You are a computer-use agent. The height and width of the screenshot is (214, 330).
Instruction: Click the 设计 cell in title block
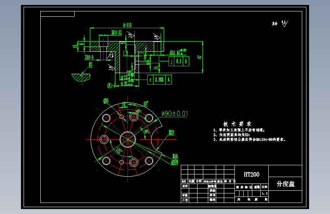[x=185, y=186]
